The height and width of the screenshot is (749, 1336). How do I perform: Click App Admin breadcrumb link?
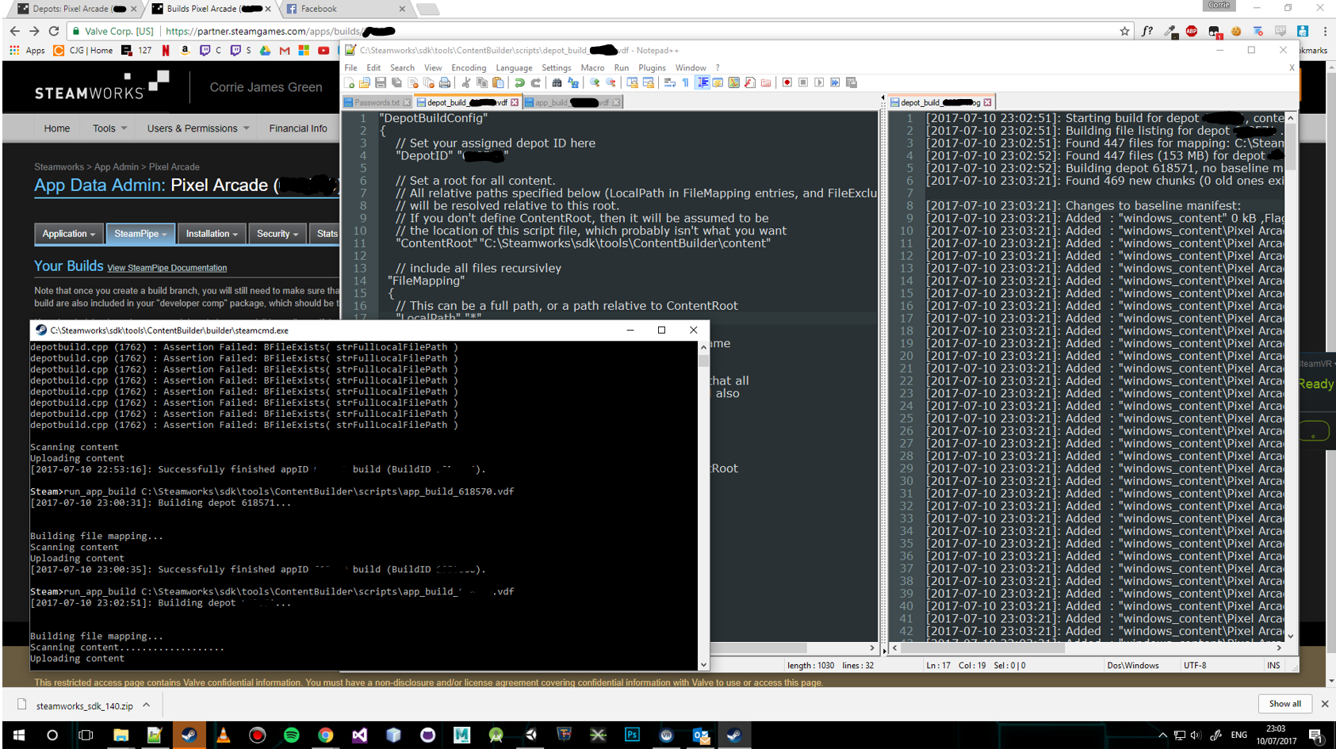click(x=116, y=167)
